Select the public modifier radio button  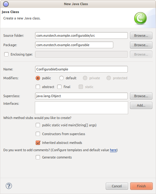point(38,78)
